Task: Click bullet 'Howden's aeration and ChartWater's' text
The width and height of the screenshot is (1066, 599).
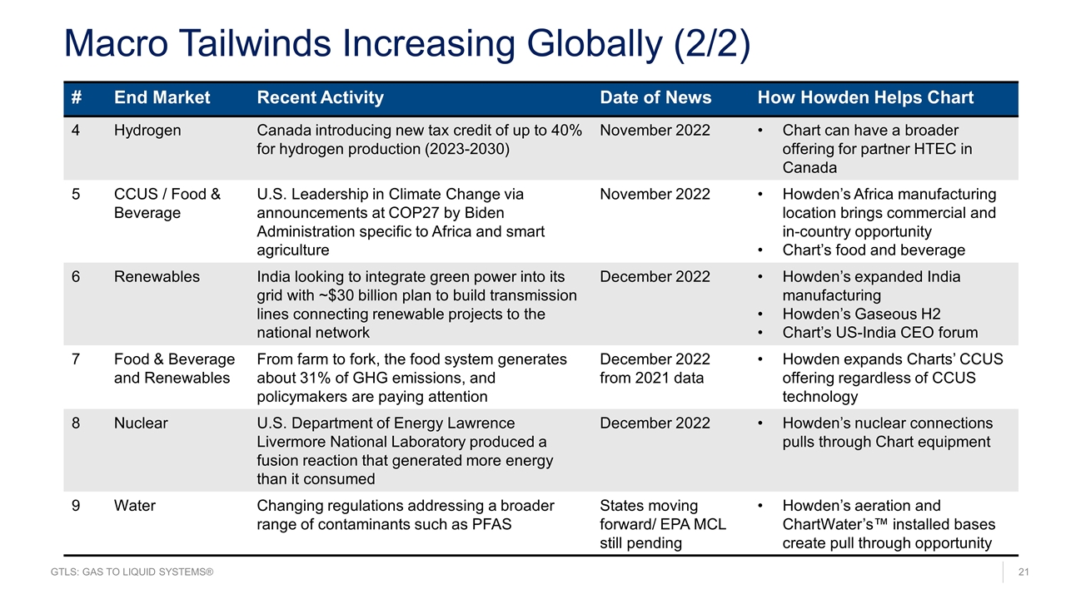Action: click(889, 524)
